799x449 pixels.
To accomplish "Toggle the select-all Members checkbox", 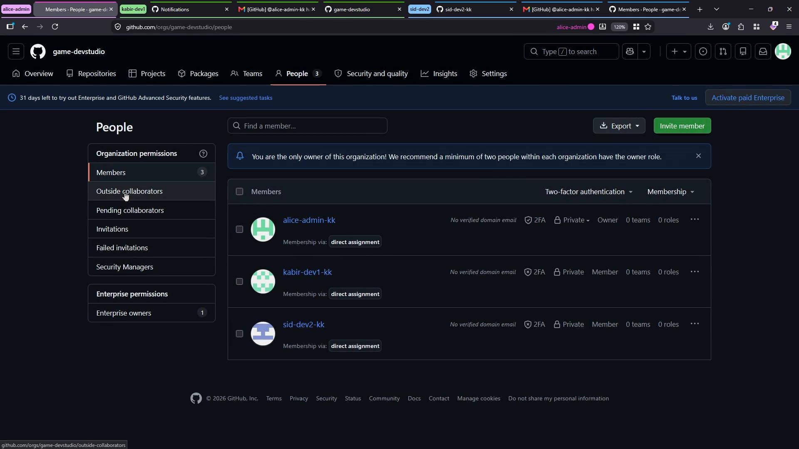I will pos(239,192).
